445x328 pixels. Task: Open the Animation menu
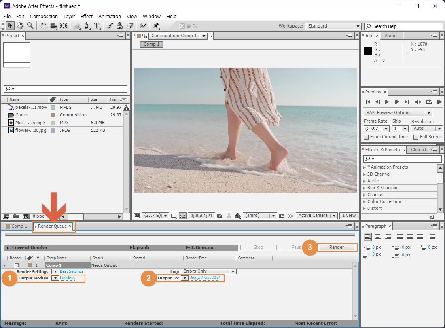click(109, 17)
